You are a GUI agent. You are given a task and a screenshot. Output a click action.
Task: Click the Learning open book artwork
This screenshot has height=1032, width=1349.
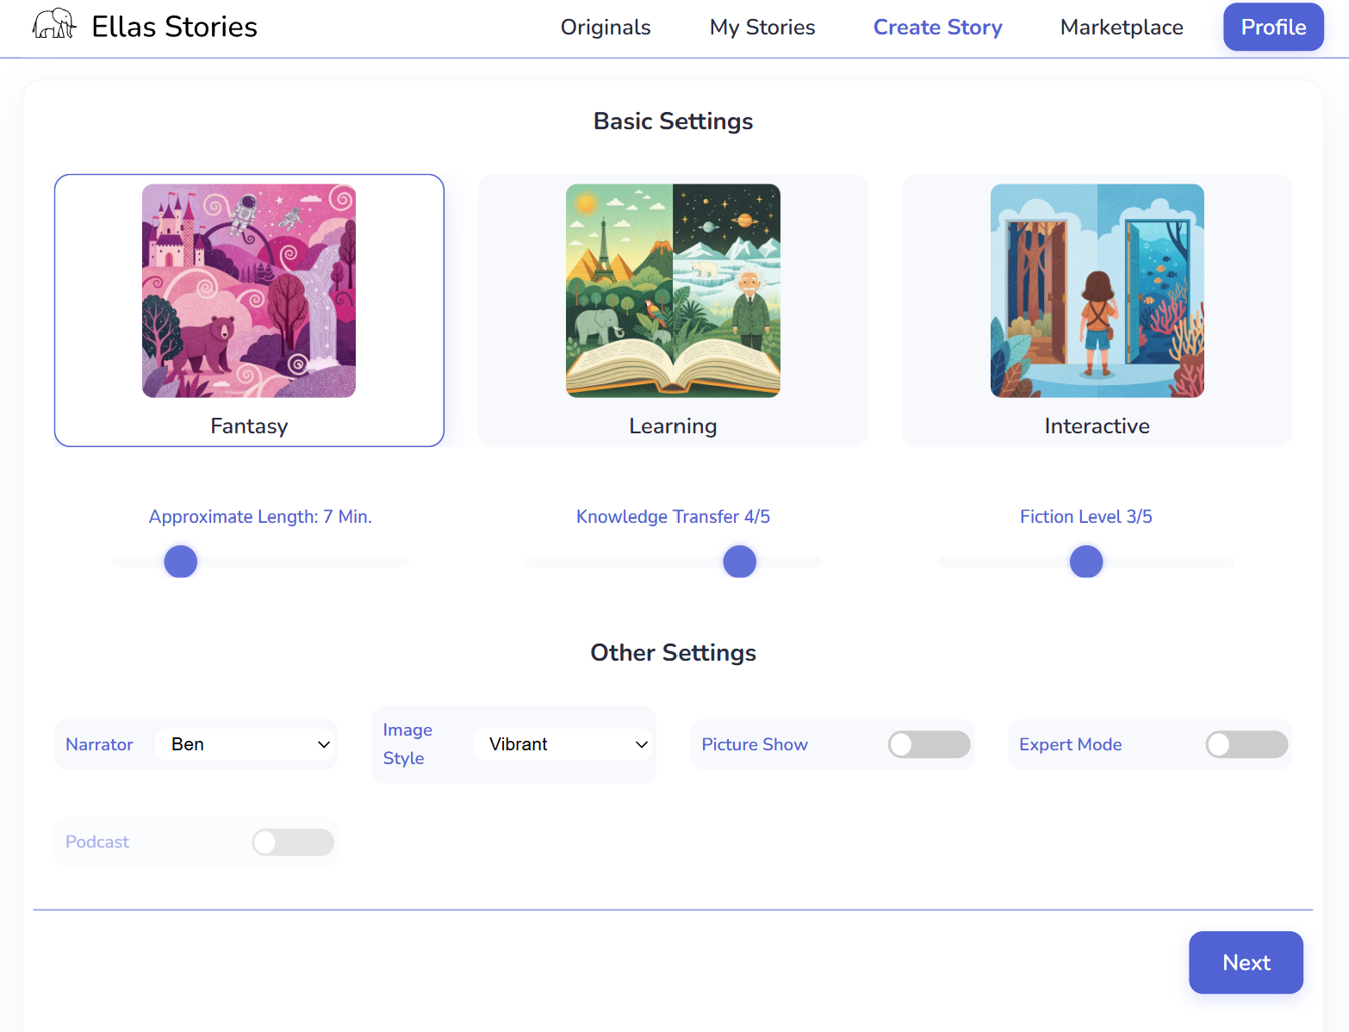coord(673,290)
